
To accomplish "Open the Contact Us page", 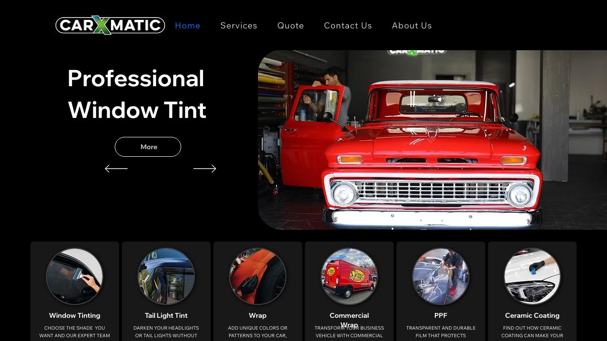I will click(x=348, y=26).
